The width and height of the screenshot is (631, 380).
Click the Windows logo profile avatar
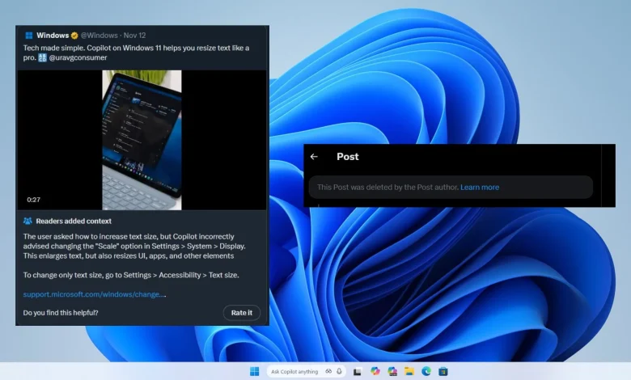point(29,36)
